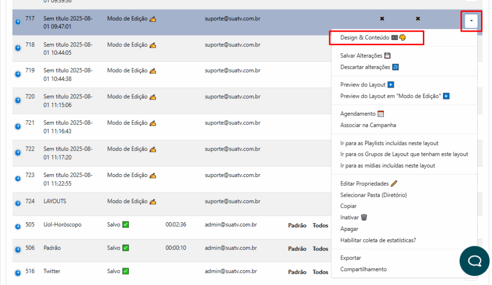Select Copiar in the dropdown menu
Image resolution: width=492 pixels, height=285 pixels.
(348, 206)
